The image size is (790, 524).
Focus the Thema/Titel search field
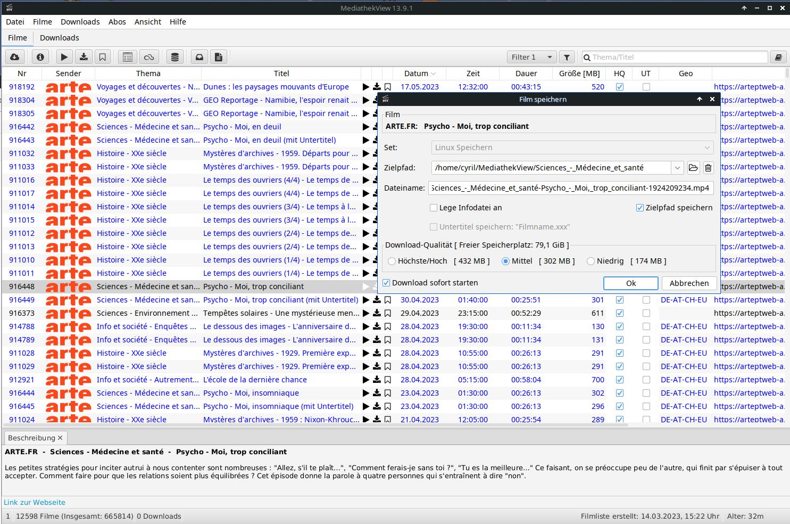(676, 57)
